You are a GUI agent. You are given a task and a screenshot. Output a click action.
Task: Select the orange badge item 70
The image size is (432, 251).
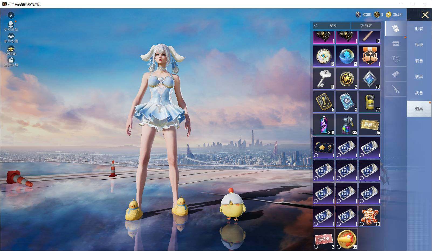click(370, 216)
